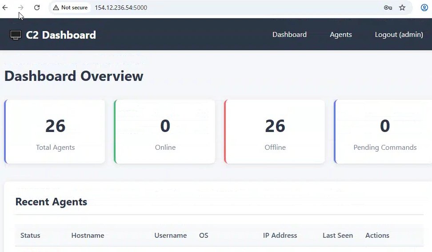Click the Username column header
Image resolution: width=432 pixels, height=252 pixels.
click(x=171, y=236)
